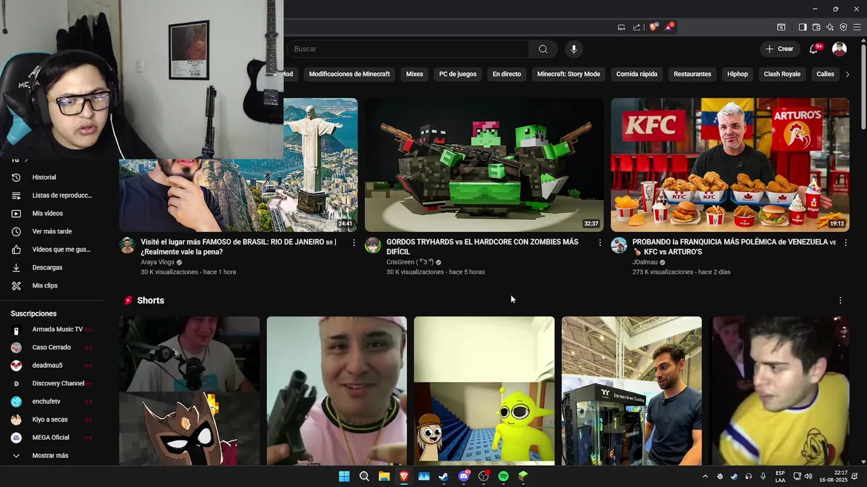Select Hiphop chip
The height and width of the screenshot is (487, 867).
point(738,74)
